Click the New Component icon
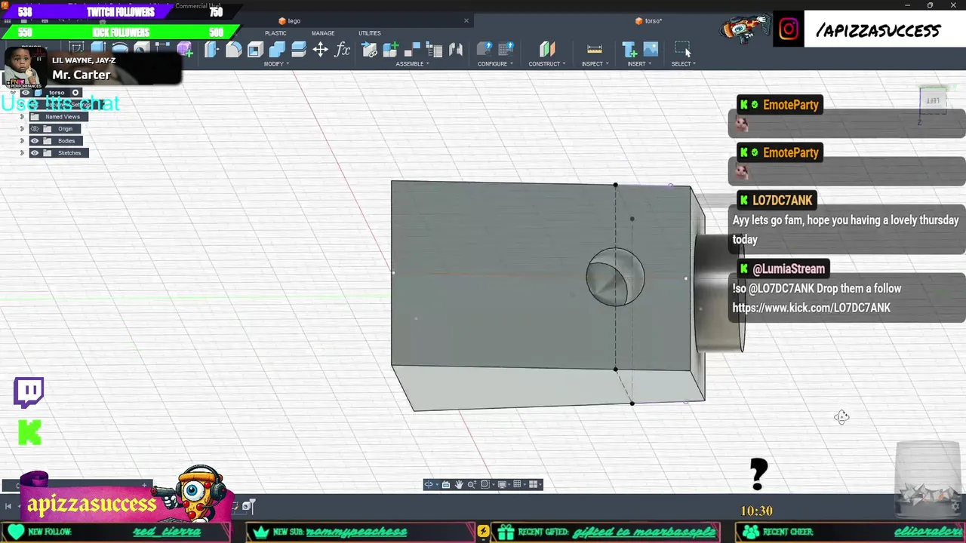 tap(391, 50)
